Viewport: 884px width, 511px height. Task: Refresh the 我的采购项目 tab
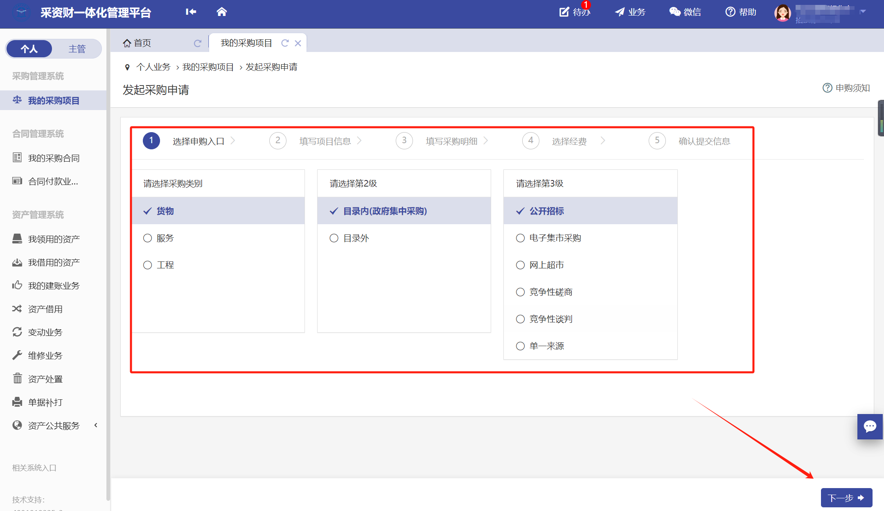point(285,43)
